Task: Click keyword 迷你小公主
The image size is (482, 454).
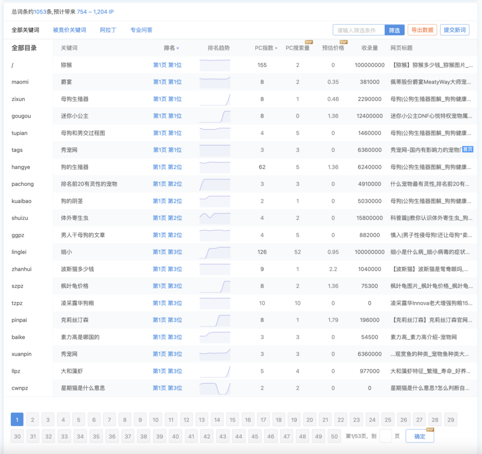Action: (x=74, y=116)
